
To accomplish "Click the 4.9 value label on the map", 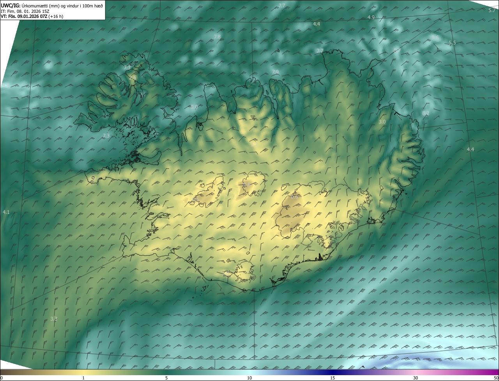I will click(x=371, y=18).
